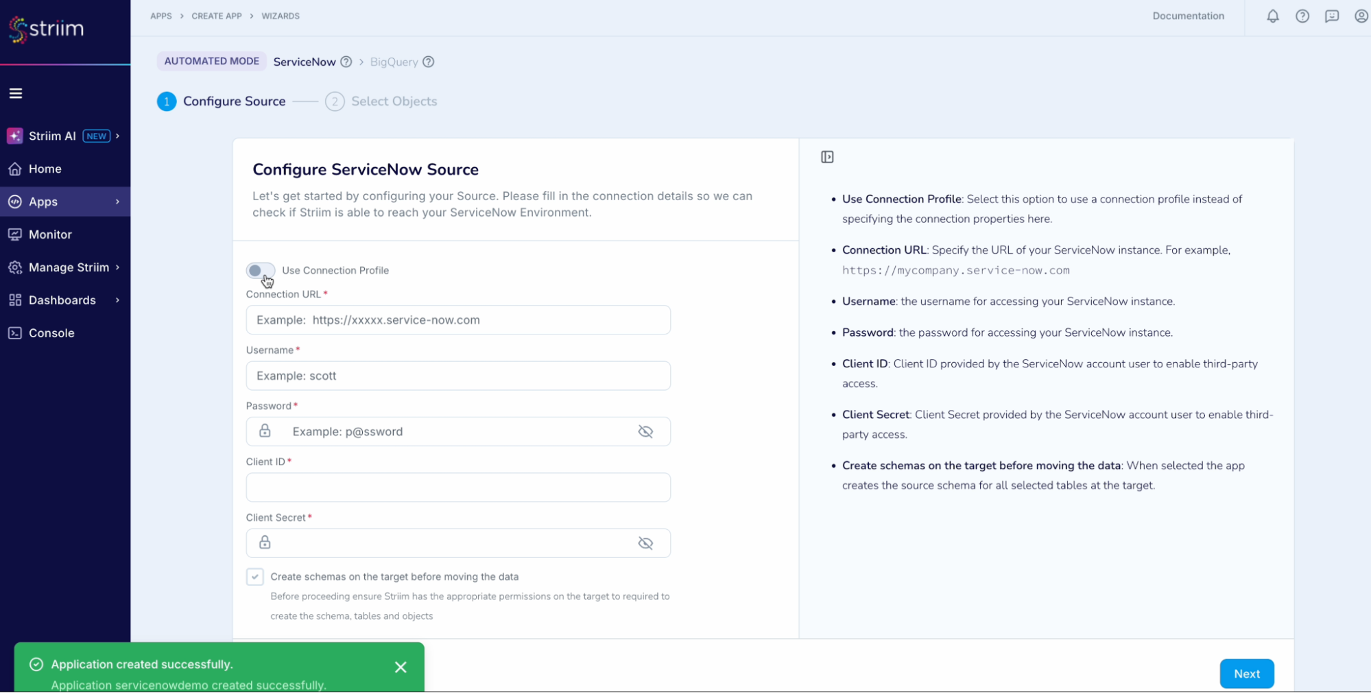Click the Striim AI sparkle icon
The image size is (1371, 693).
(15, 136)
